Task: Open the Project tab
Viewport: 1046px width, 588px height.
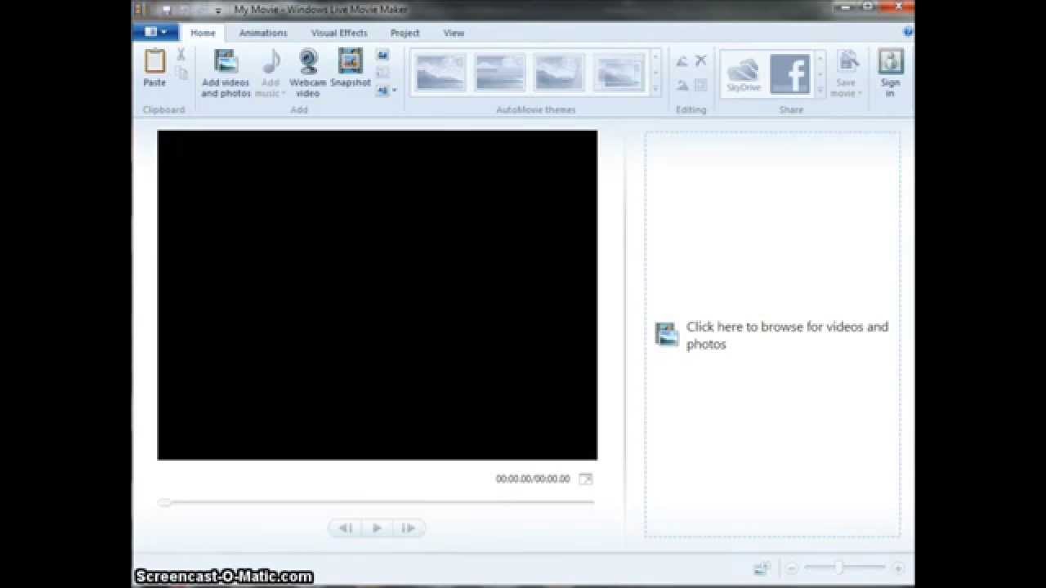Action: click(x=405, y=33)
